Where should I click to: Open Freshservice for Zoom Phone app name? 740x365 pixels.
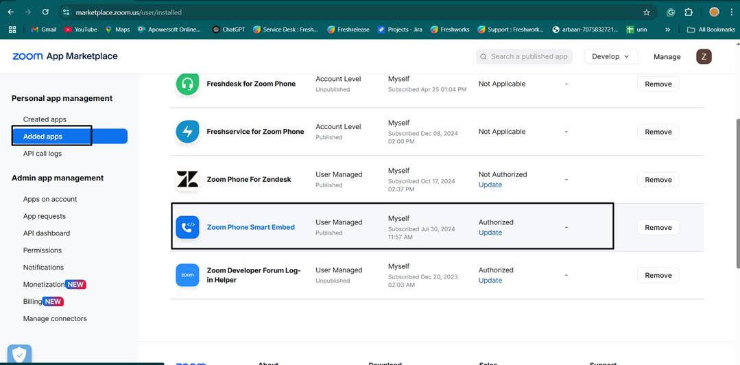pyautogui.click(x=255, y=131)
